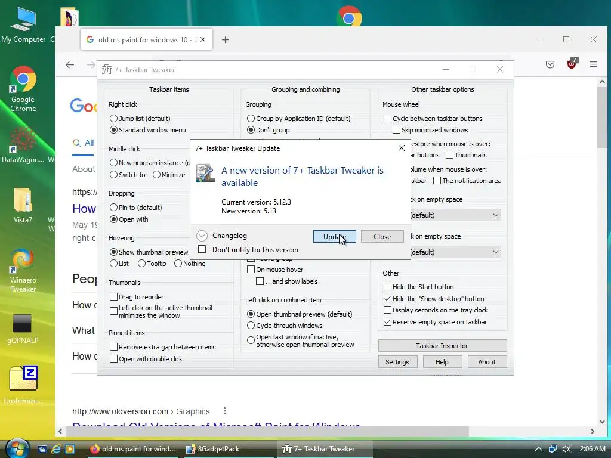Click the Help button
Image resolution: width=611 pixels, height=458 pixels.
tap(442, 362)
